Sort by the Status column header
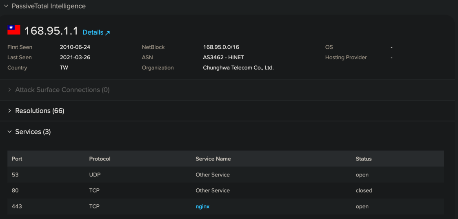 364,159
